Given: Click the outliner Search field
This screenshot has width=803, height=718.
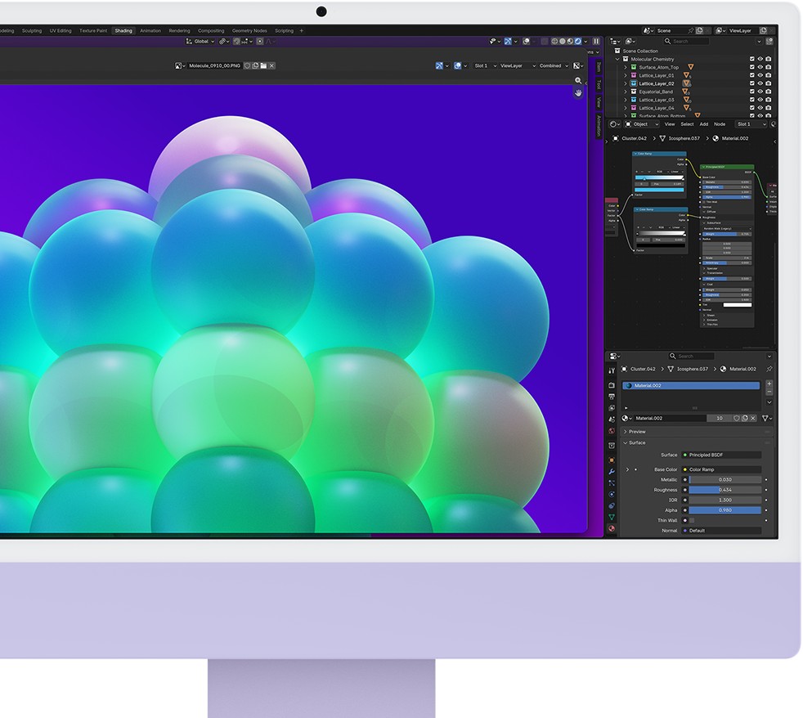Looking at the screenshot, I should pyautogui.click(x=686, y=41).
